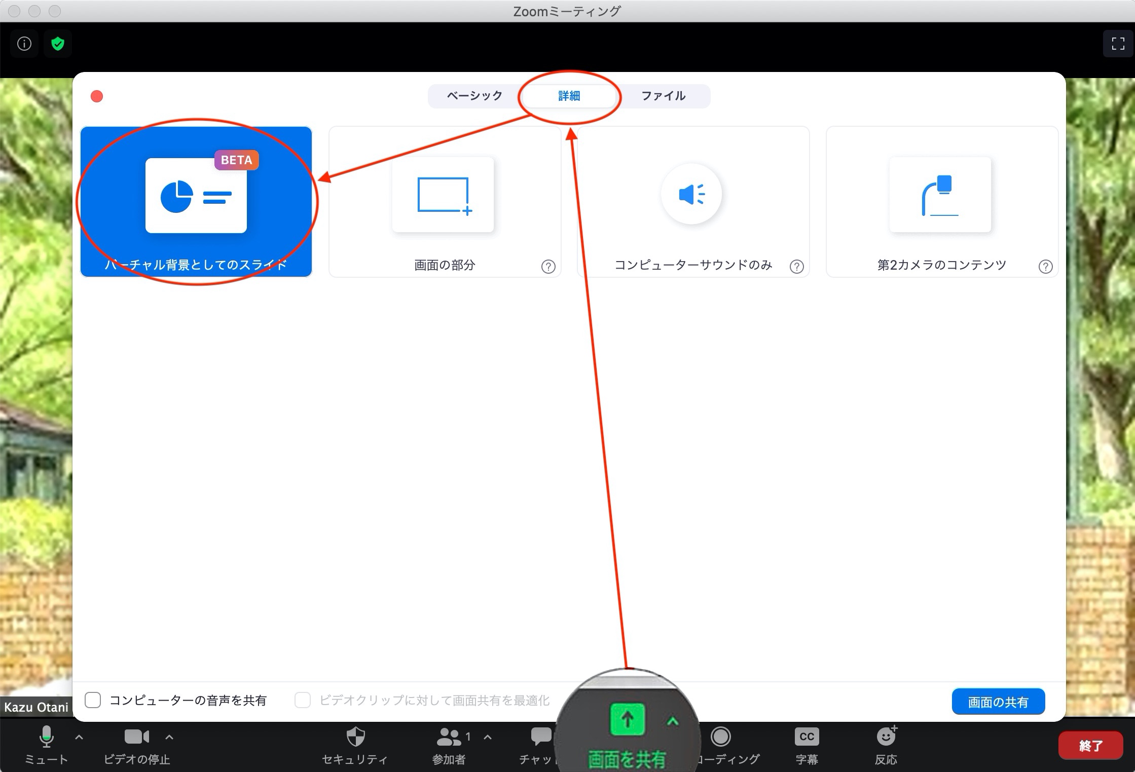Open the セキュリティ menu
This screenshot has width=1135, height=772.
point(355,745)
